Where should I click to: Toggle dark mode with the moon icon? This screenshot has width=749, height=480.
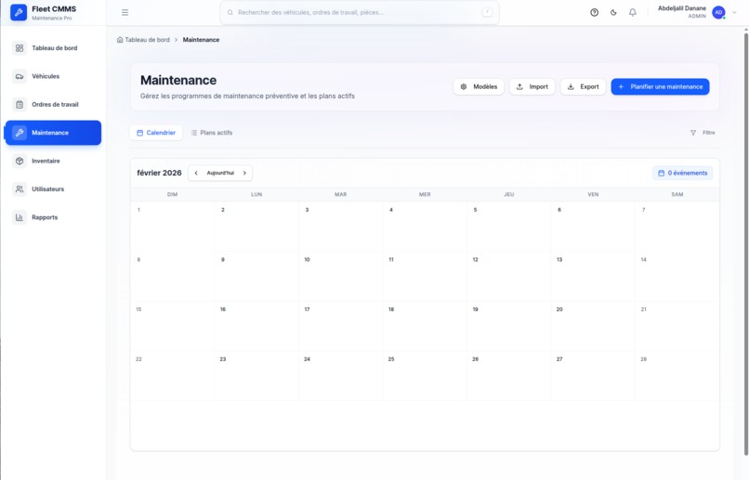tap(613, 12)
